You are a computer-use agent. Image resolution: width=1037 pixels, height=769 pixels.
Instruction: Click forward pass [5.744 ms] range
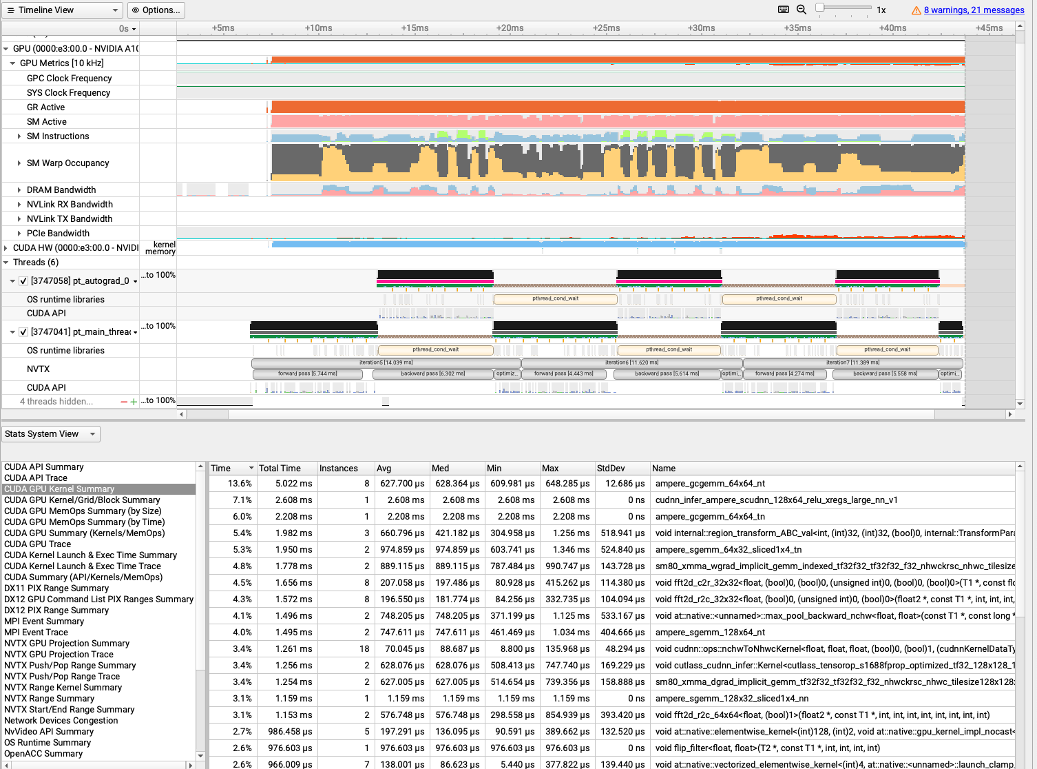tap(308, 374)
